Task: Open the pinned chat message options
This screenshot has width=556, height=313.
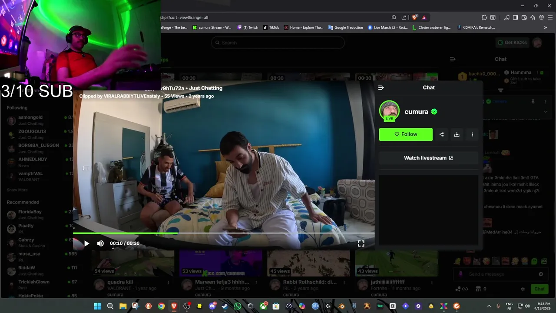Action: pyautogui.click(x=546, y=102)
